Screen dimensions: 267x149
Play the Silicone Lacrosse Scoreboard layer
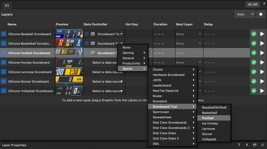click(262, 72)
